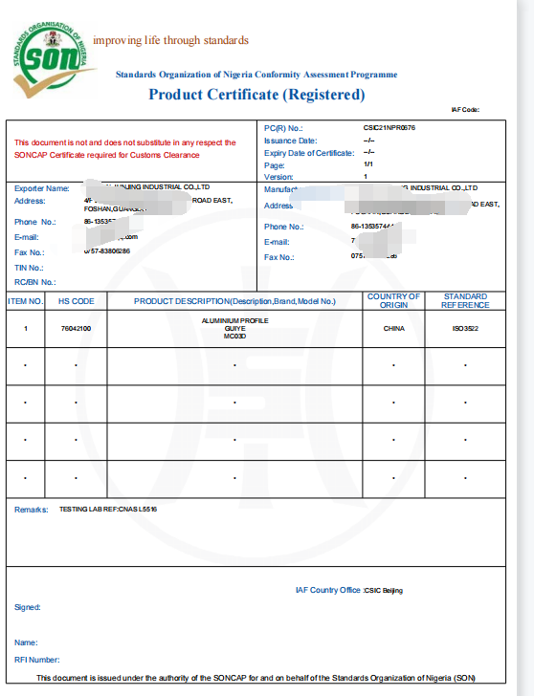Click the 'ITEM NO.' column header

[x=25, y=301]
